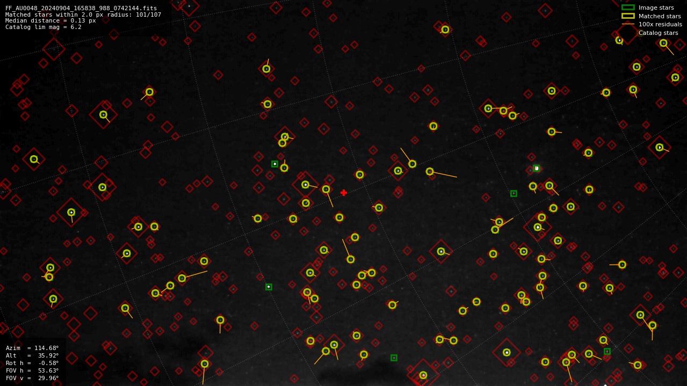Click the 'Matched stars' legend label
This screenshot has width=687, height=386.
(x=660, y=16)
